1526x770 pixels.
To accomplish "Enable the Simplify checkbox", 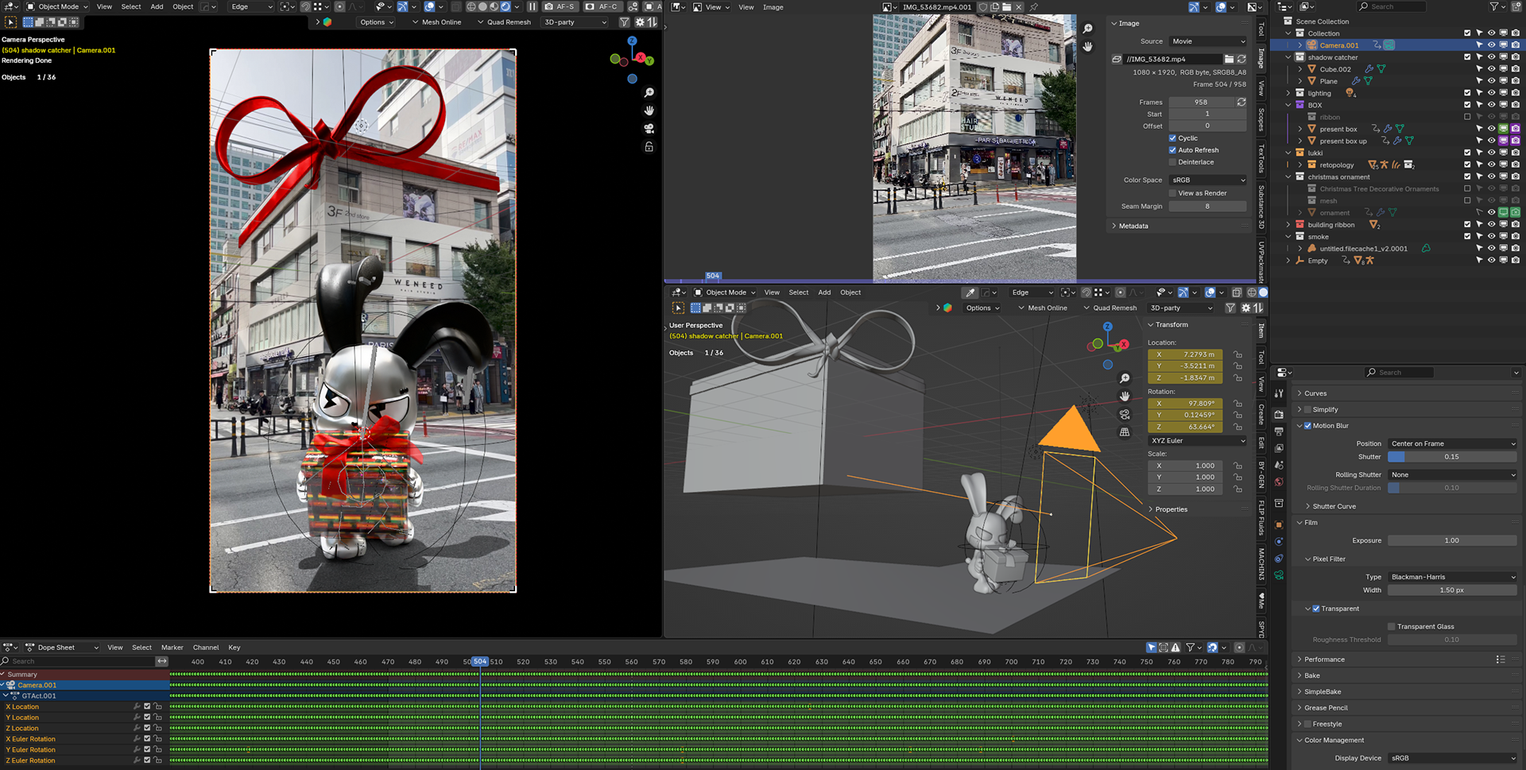I will tap(1308, 410).
